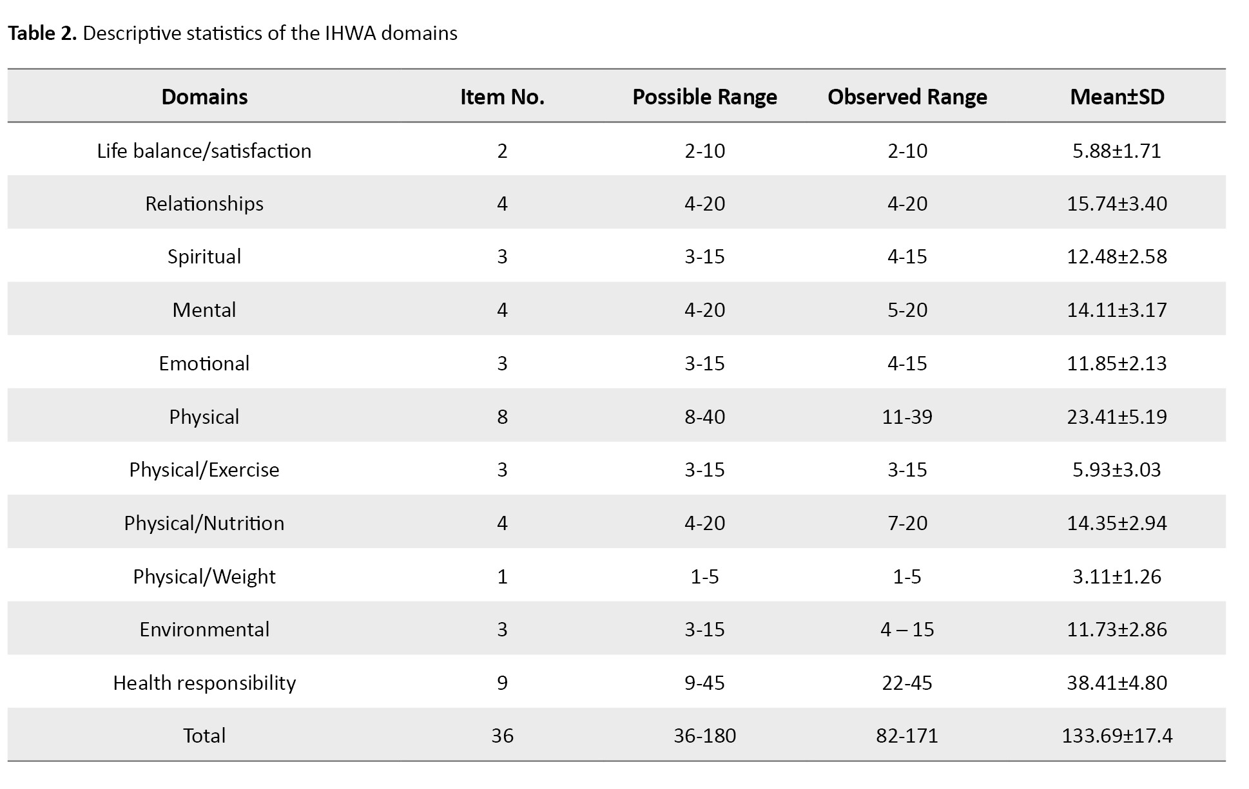The height and width of the screenshot is (789, 1249).
Task: Select the Physical/Nutrition row label
Action: click(x=204, y=523)
